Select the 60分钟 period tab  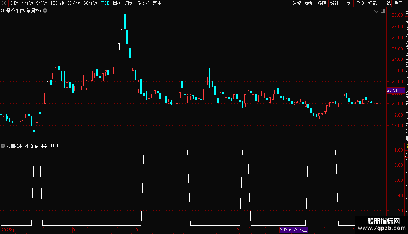pos(90,3)
